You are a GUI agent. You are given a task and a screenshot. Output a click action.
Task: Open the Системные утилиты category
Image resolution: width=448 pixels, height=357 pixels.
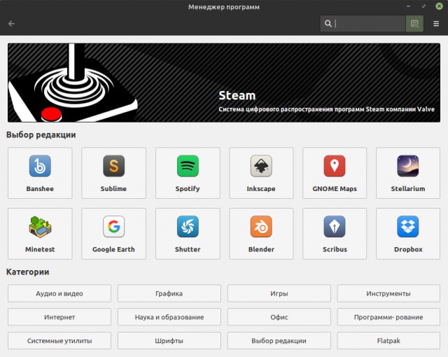coord(59,341)
